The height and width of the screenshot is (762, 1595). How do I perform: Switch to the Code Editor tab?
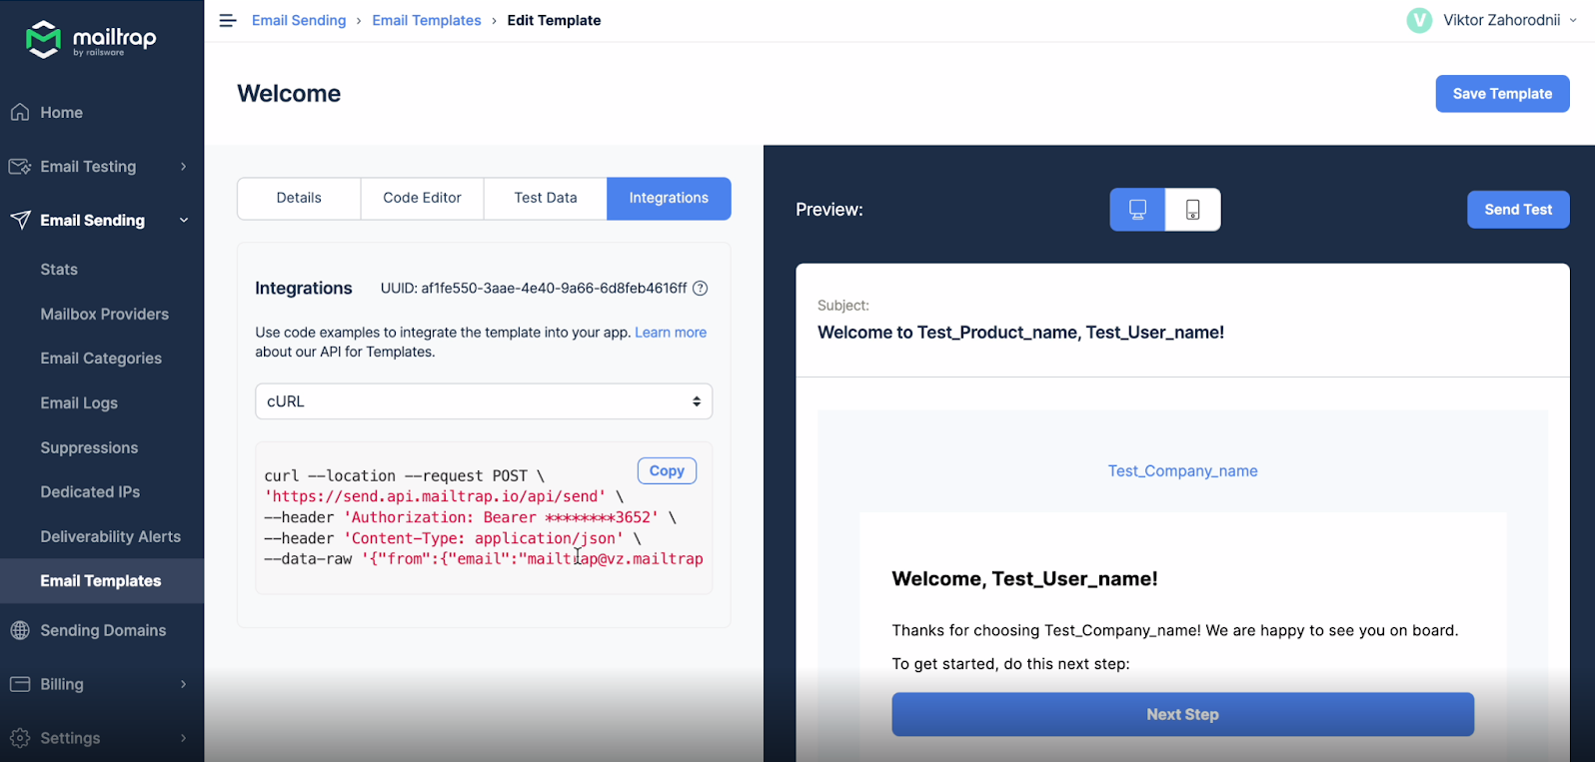point(422,198)
